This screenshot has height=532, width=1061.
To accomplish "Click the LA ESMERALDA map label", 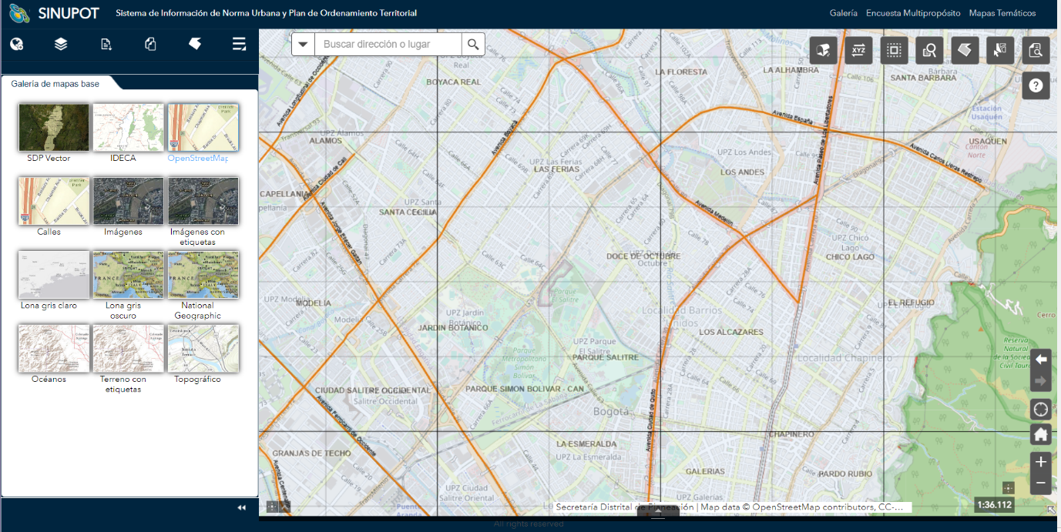I will tap(586, 444).
